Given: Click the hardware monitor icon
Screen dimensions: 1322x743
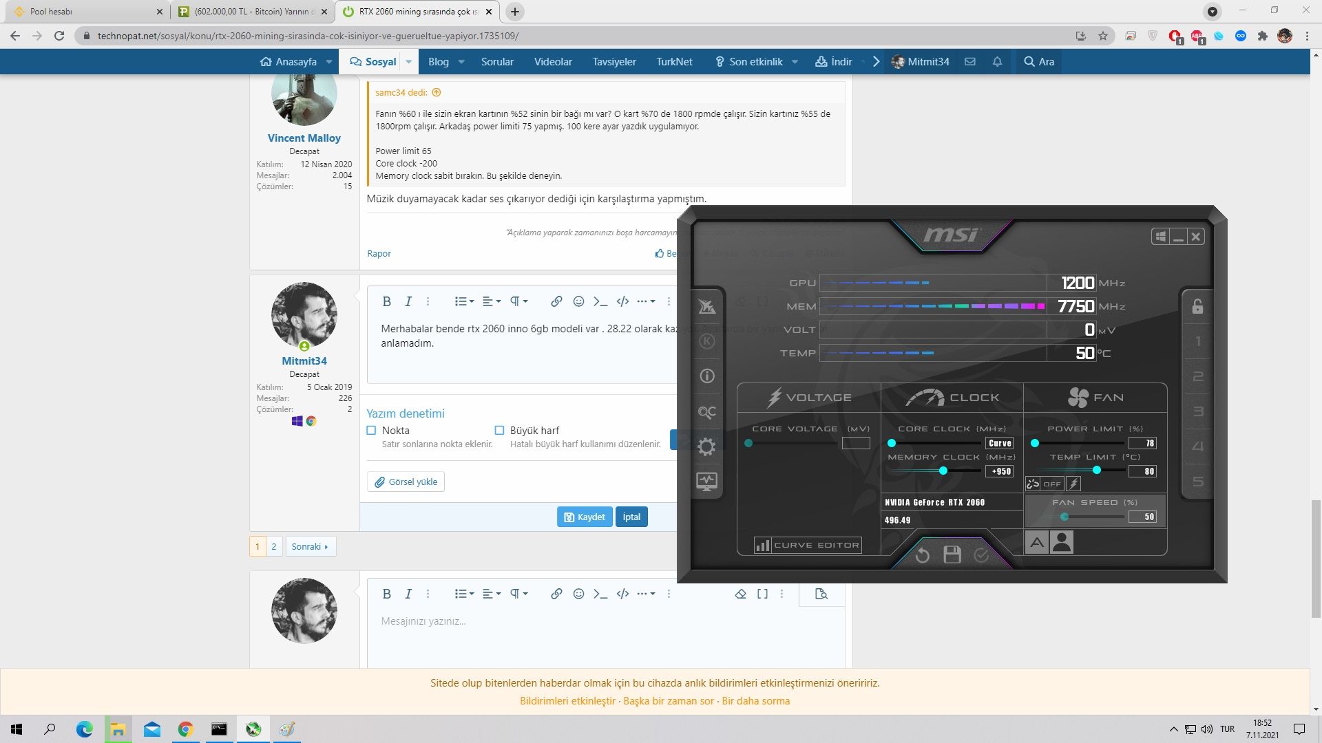Looking at the screenshot, I should click(x=706, y=481).
